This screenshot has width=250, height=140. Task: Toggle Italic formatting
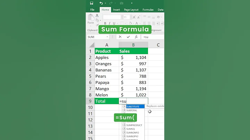pyautogui.click(x=109, y=23)
